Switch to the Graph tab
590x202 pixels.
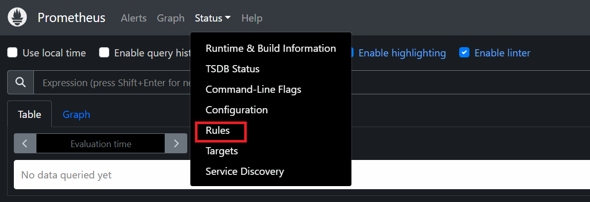pos(76,114)
